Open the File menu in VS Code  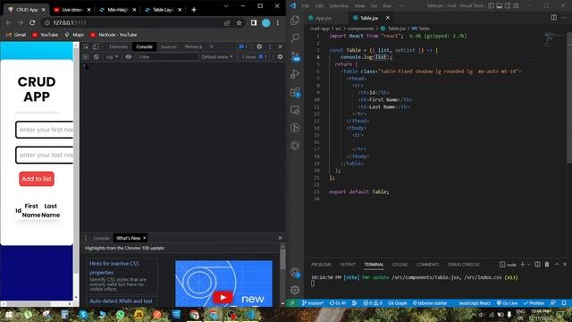[306, 5]
